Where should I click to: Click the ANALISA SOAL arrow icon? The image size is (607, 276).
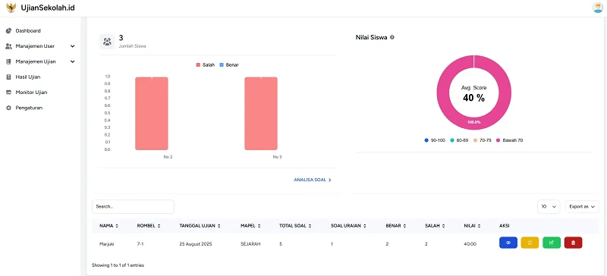[330, 180]
